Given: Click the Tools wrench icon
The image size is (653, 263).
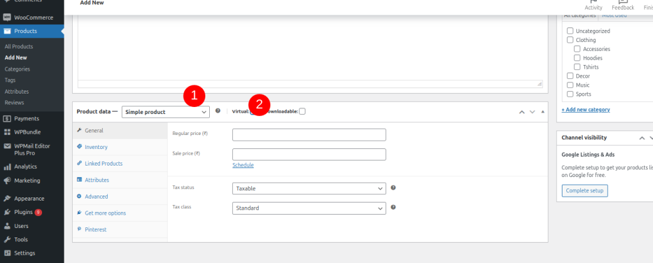Looking at the screenshot, I should [6, 239].
